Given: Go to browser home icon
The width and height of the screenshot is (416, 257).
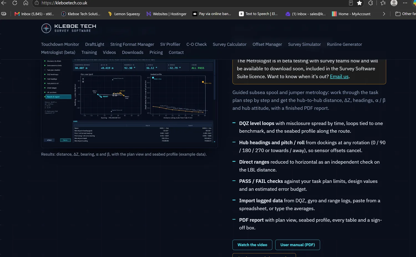Looking at the screenshot, I should 26,3.
